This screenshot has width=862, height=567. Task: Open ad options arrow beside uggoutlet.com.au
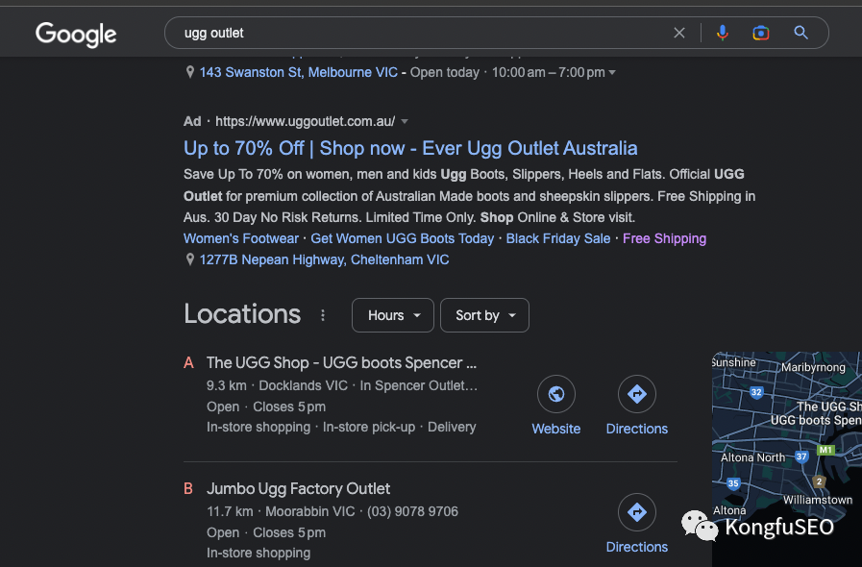coord(405,121)
